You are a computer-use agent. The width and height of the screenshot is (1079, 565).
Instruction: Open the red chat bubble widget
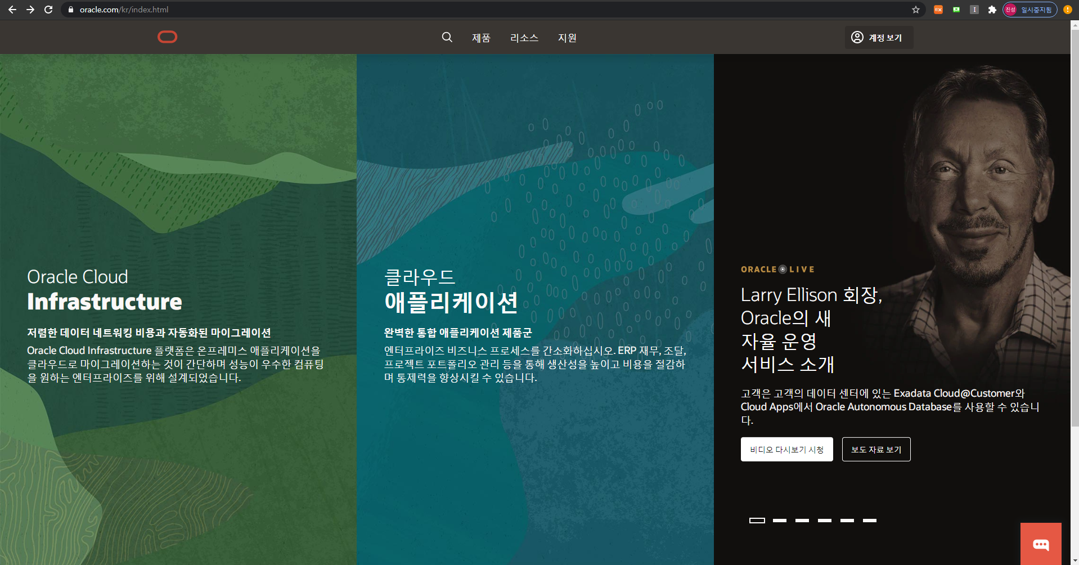(x=1041, y=544)
